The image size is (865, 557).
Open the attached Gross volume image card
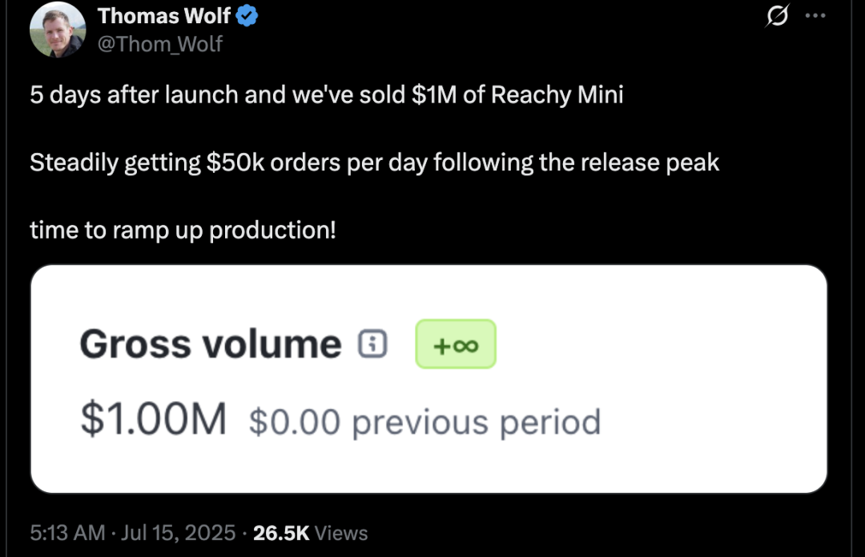pyautogui.click(x=428, y=379)
